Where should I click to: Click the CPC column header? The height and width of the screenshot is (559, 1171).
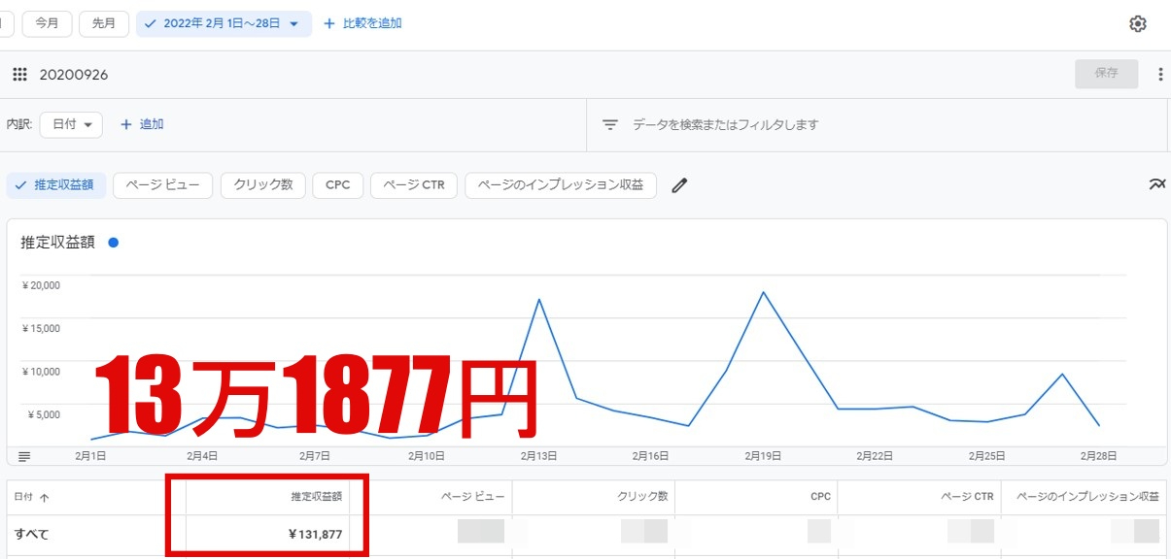point(820,497)
